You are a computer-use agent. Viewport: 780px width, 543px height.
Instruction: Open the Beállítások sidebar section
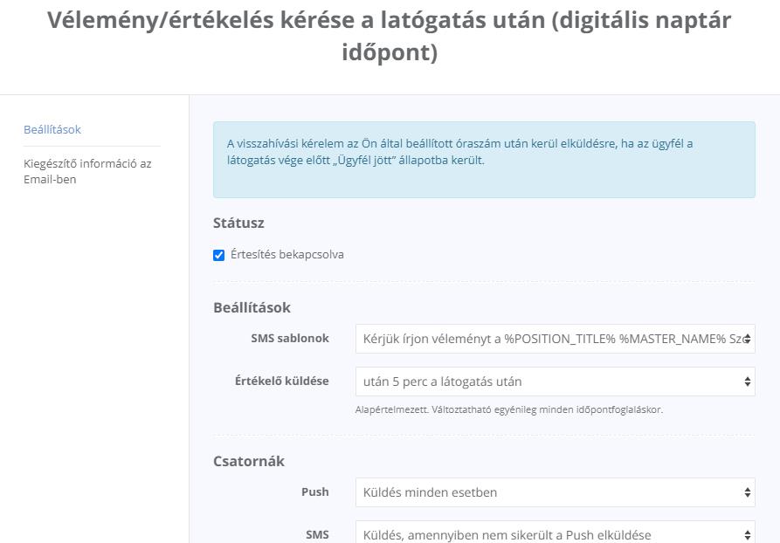point(52,129)
